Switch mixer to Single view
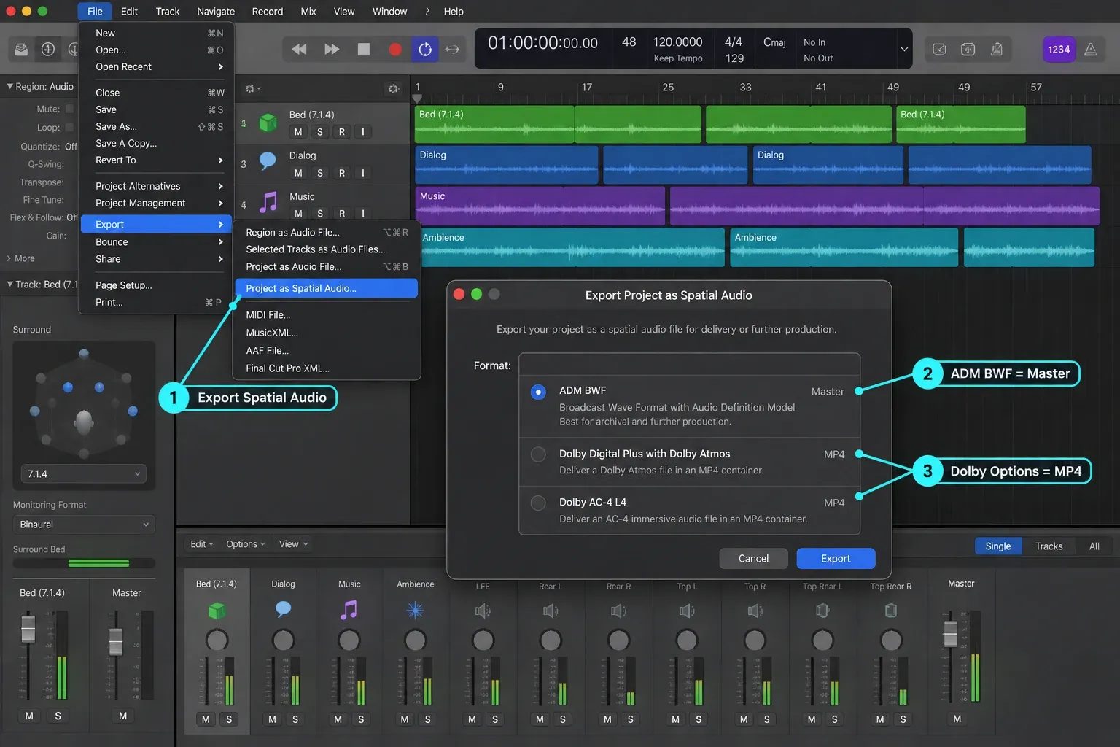Screen dimensions: 1120x747 click(997, 546)
